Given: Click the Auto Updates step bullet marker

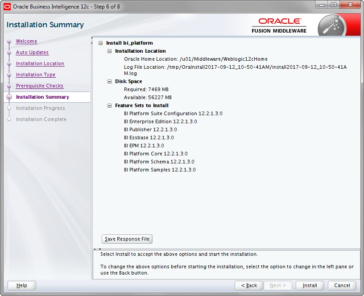Looking at the screenshot, I should 9,53.
